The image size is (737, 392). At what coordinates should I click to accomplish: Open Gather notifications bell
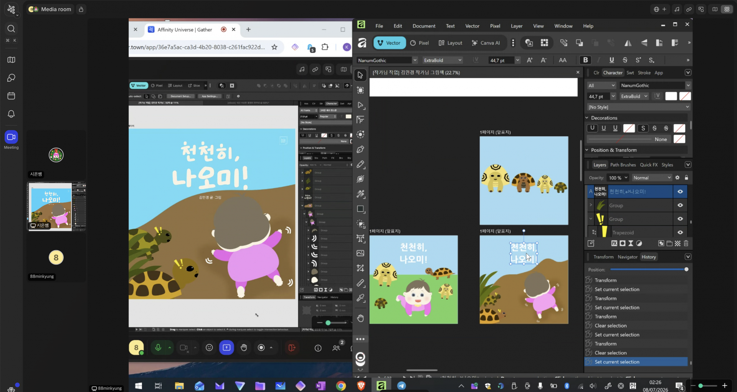[11, 114]
